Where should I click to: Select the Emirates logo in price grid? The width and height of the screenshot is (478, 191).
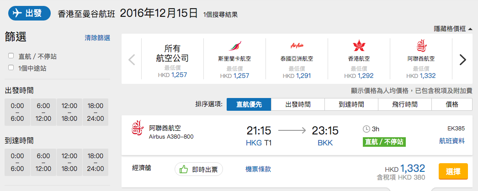tap(421, 46)
